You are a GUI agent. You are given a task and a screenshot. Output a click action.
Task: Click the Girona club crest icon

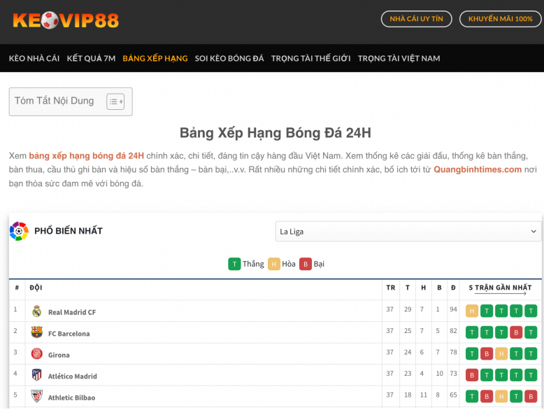(37, 354)
